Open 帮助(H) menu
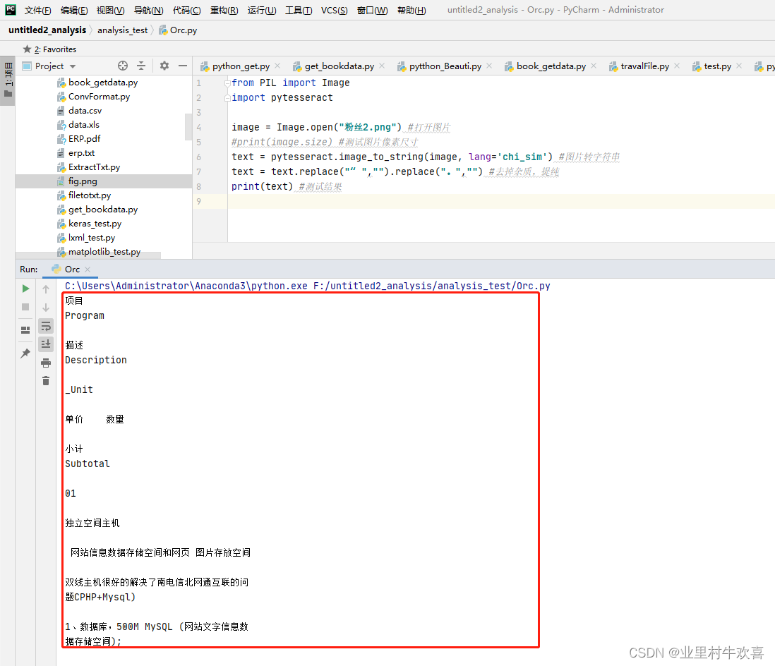 point(411,11)
